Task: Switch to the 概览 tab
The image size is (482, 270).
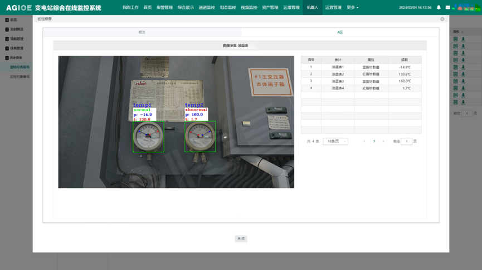Action: 142,33
